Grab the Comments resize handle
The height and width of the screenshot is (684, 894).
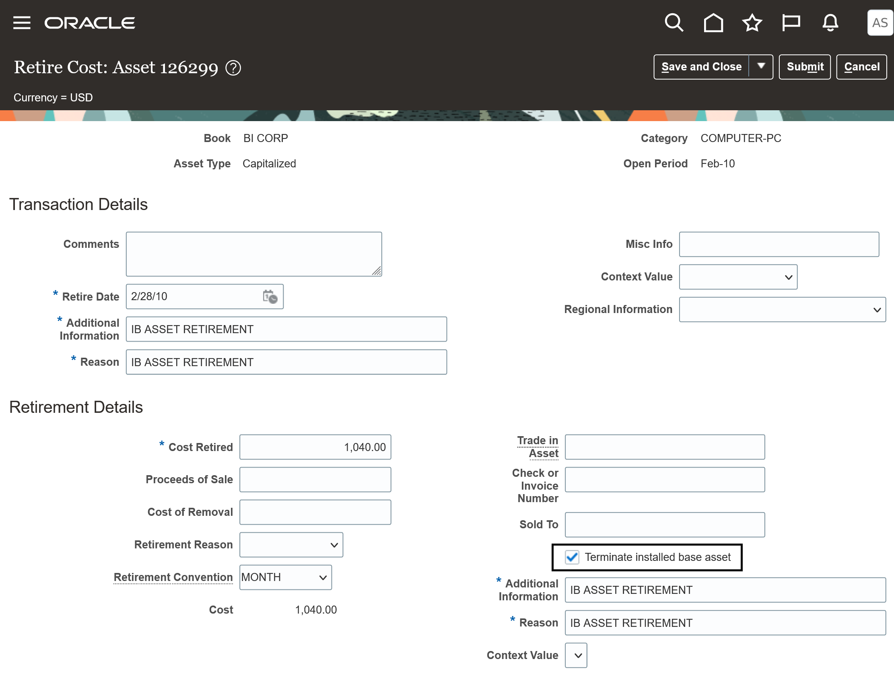(377, 271)
